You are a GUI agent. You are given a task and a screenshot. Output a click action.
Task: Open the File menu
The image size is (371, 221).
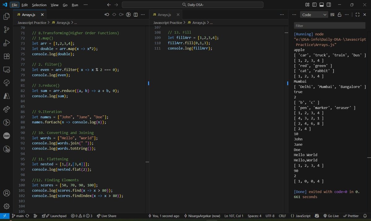(14, 5)
